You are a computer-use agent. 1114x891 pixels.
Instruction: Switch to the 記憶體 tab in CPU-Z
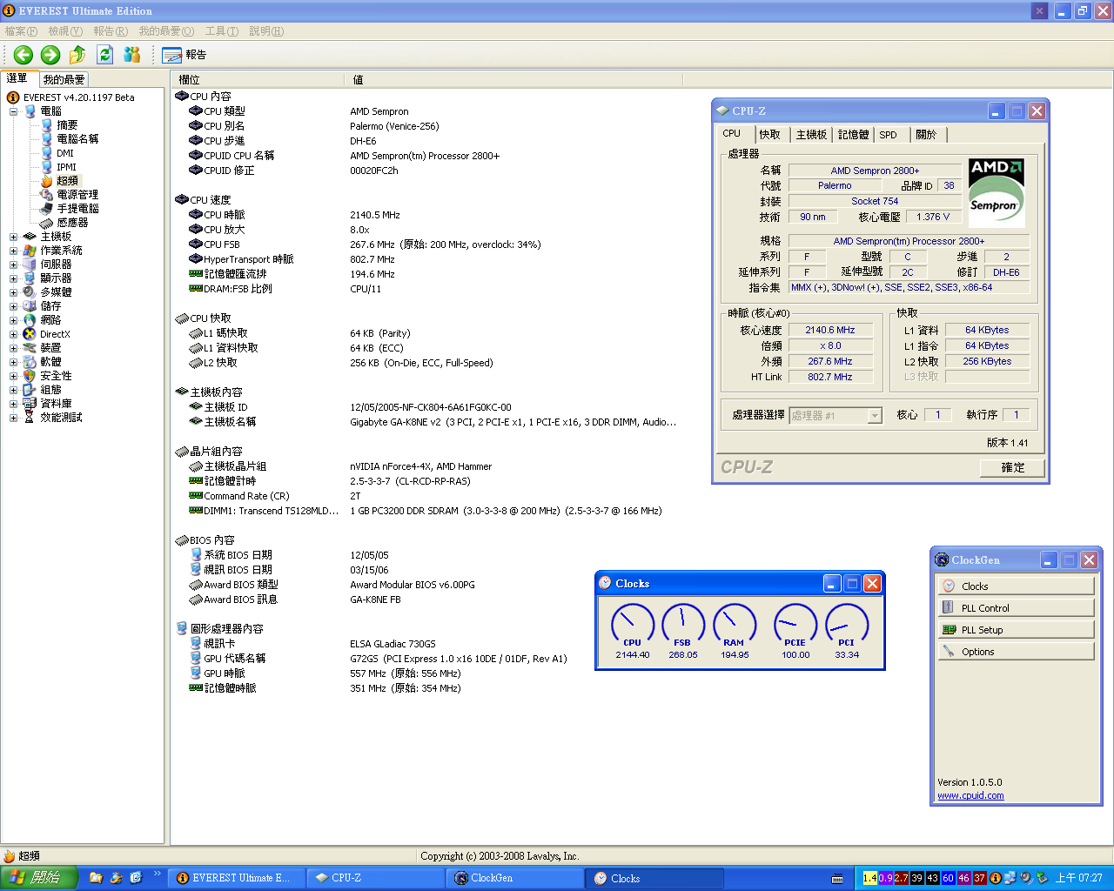(853, 135)
